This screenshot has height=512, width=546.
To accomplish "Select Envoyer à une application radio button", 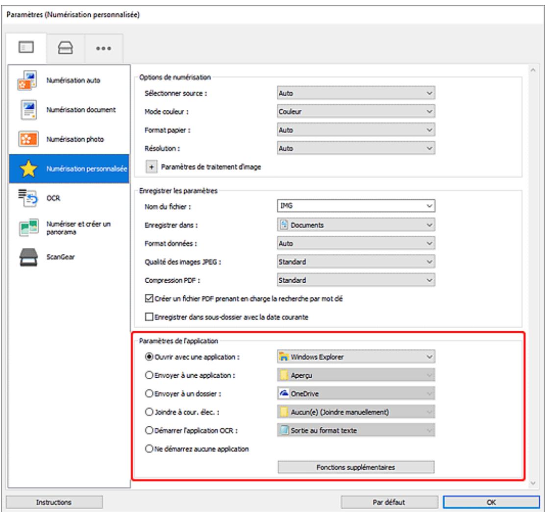I will coord(149,375).
